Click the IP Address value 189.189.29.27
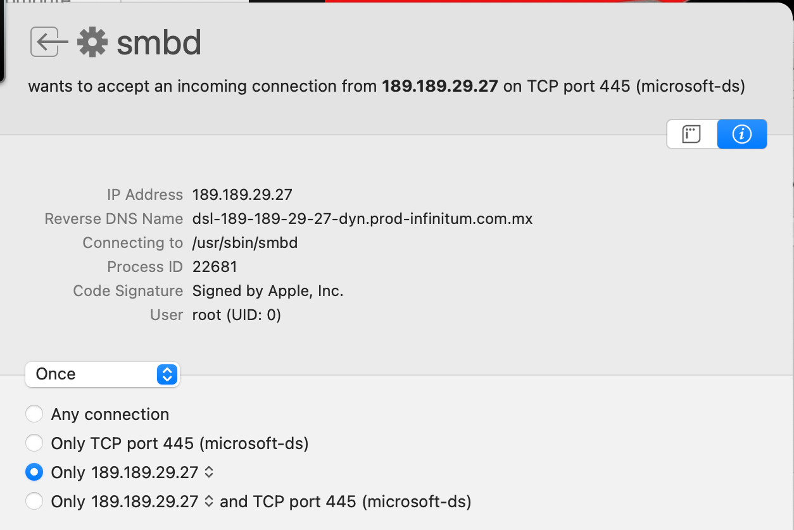794x530 pixels. click(242, 195)
